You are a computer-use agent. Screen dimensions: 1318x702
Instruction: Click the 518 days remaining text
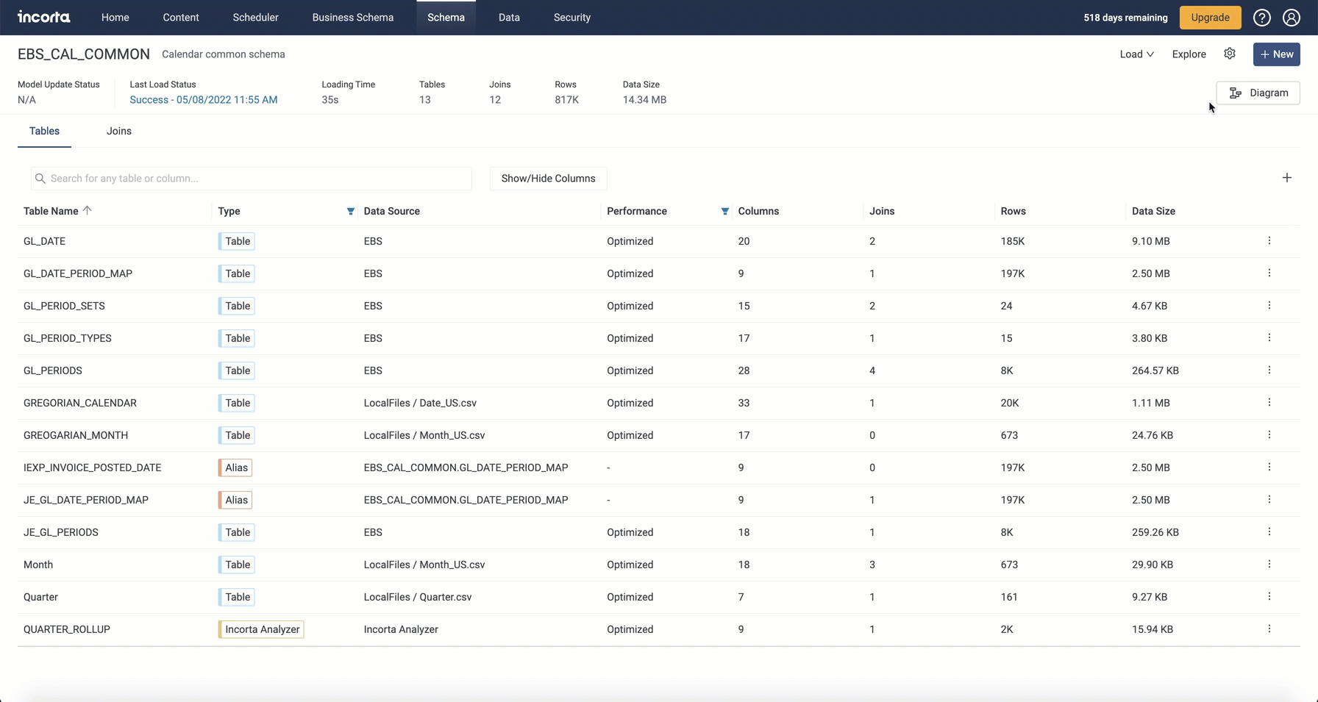[x=1125, y=18]
